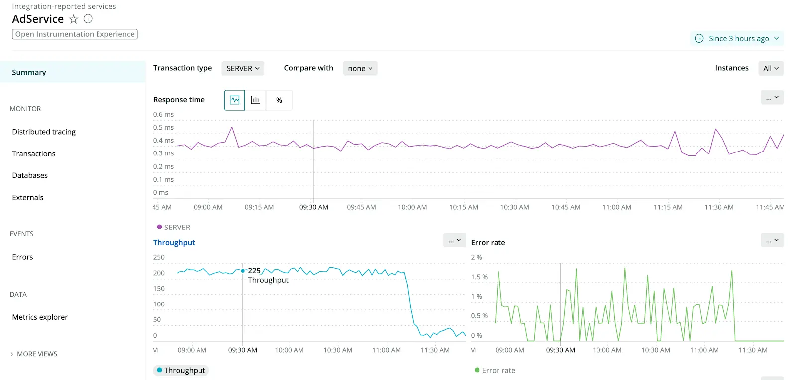Open the Throughput chart title link
This screenshot has width=796, height=380.
[174, 242]
